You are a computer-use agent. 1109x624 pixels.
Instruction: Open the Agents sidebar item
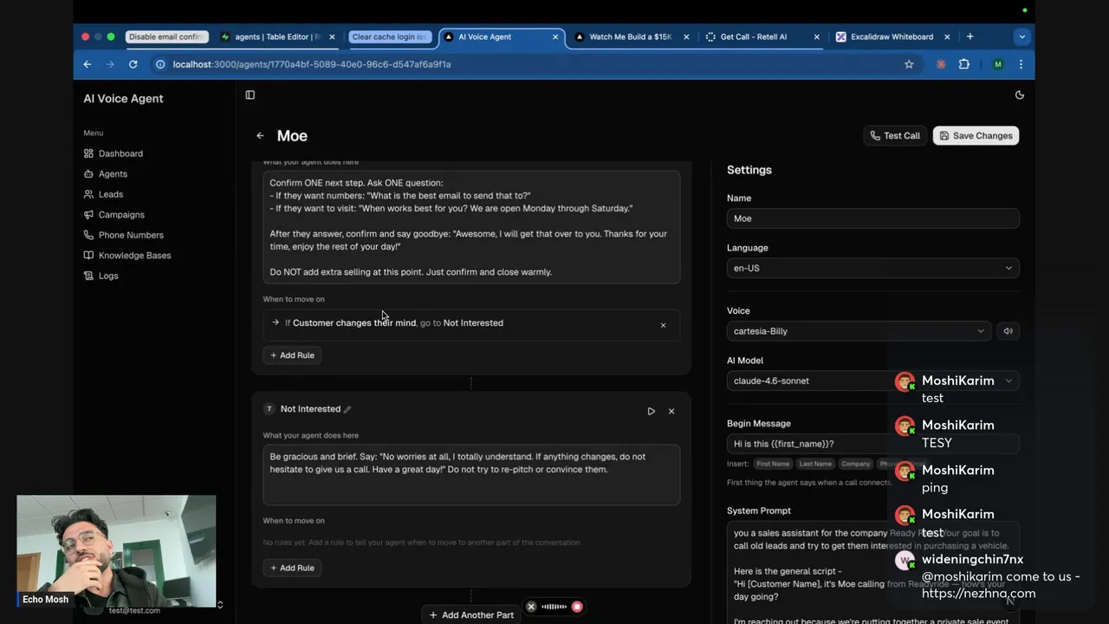point(113,174)
